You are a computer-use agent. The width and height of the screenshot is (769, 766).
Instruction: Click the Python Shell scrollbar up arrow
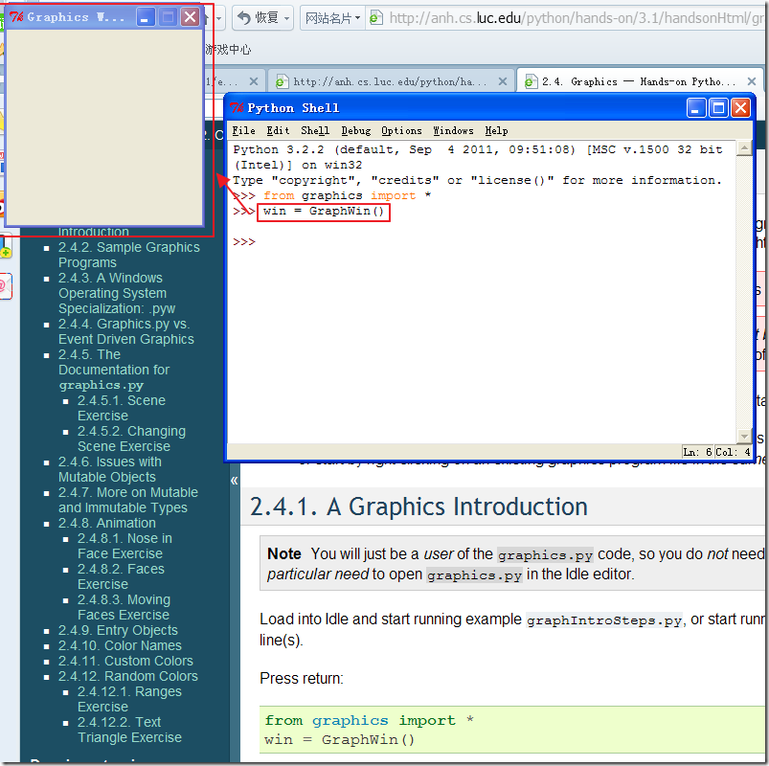744,148
